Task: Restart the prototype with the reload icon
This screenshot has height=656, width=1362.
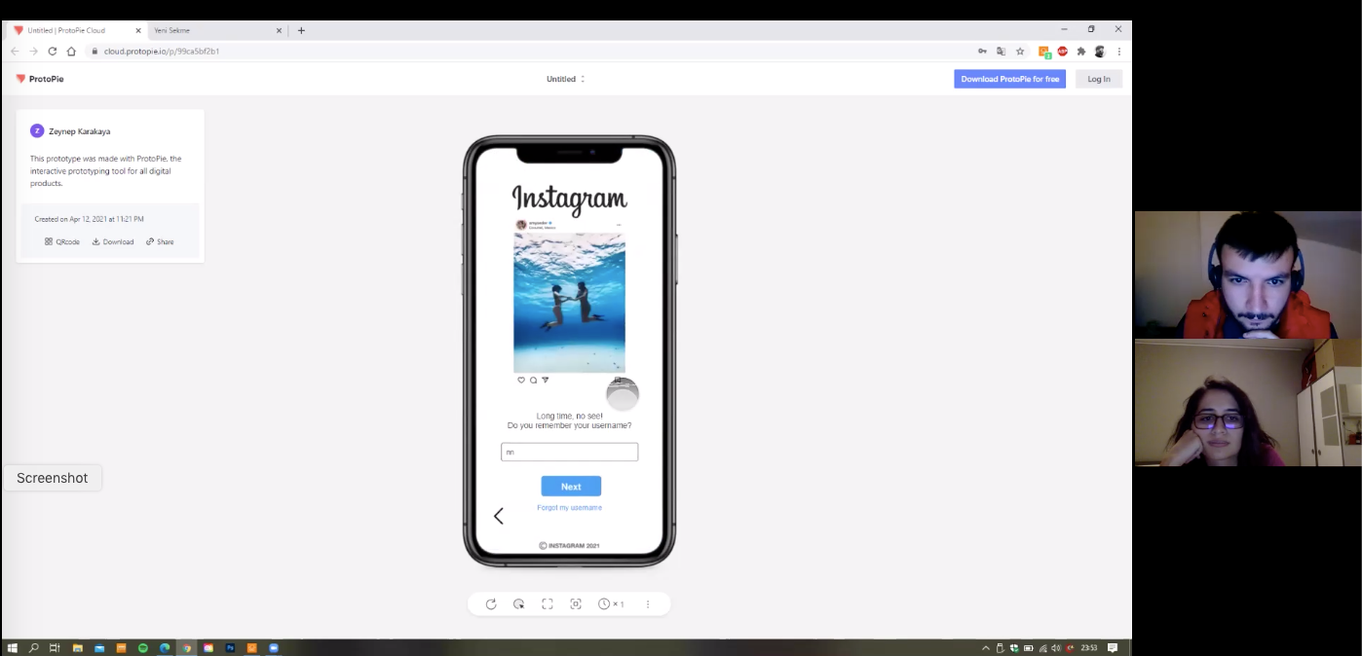Action: [x=491, y=604]
